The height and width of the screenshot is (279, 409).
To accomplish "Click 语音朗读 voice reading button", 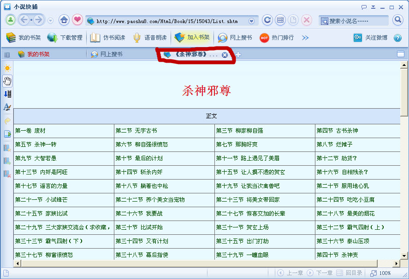I will 150,38.
